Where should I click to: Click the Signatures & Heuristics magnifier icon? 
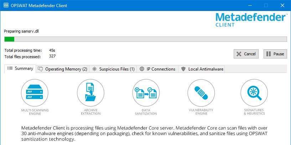254,93
